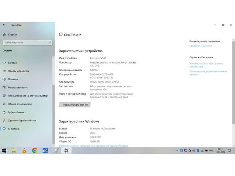Click the Характеристики устройства heading
The width and height of the screenshot is (235, 176).
81,51
